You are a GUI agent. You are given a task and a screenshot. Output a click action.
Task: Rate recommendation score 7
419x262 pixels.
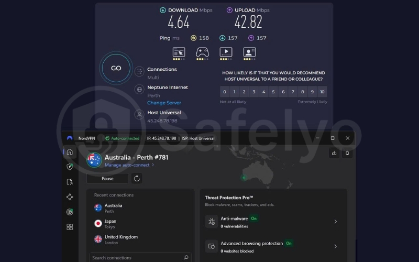293,92
